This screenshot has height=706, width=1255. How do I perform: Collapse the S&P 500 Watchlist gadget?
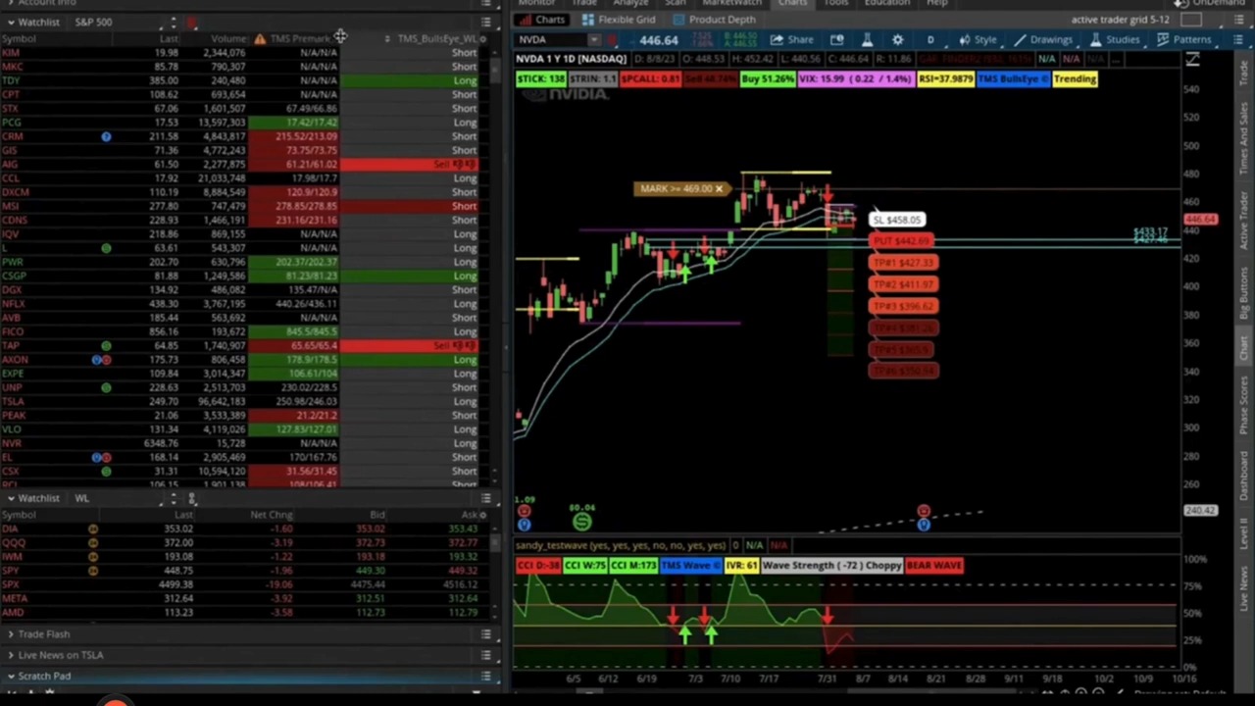(11, 22)
